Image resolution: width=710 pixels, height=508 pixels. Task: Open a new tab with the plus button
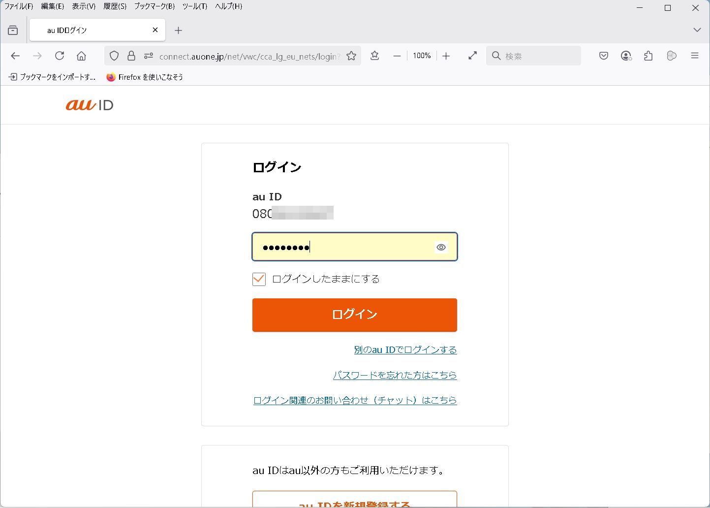(178, 31)
